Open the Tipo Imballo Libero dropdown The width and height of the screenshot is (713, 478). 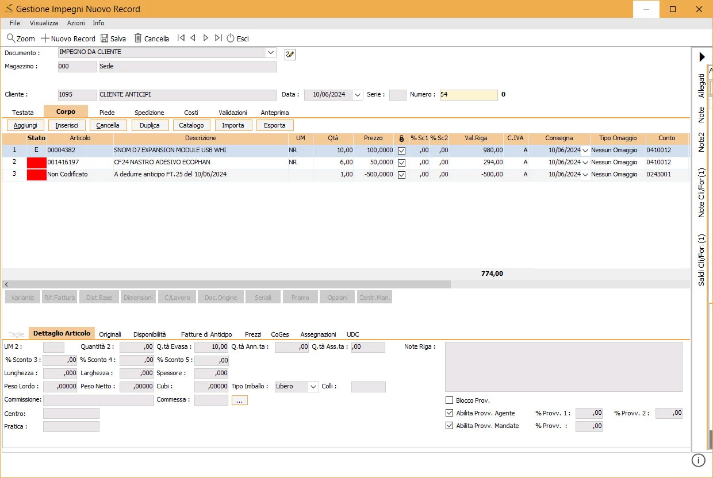tap(313, 387)
